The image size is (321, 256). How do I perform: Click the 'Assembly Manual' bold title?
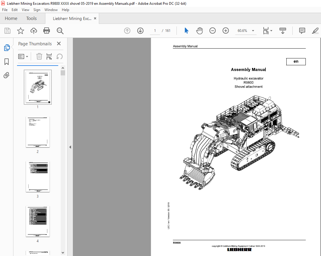(x=248, y=70)
